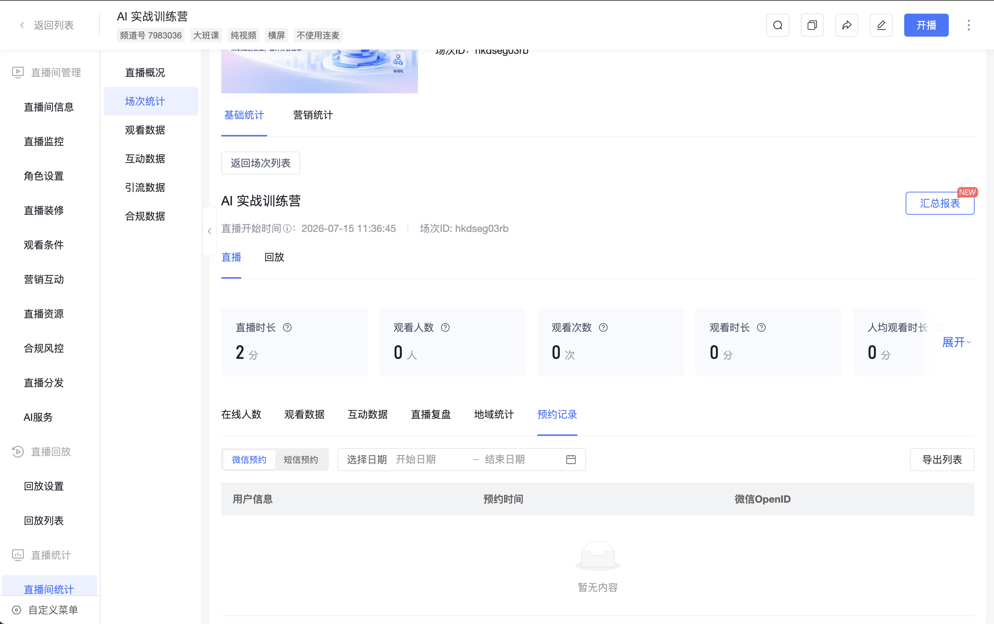
Task: Click the live cover thumbnail image
Action: (320, 71)
